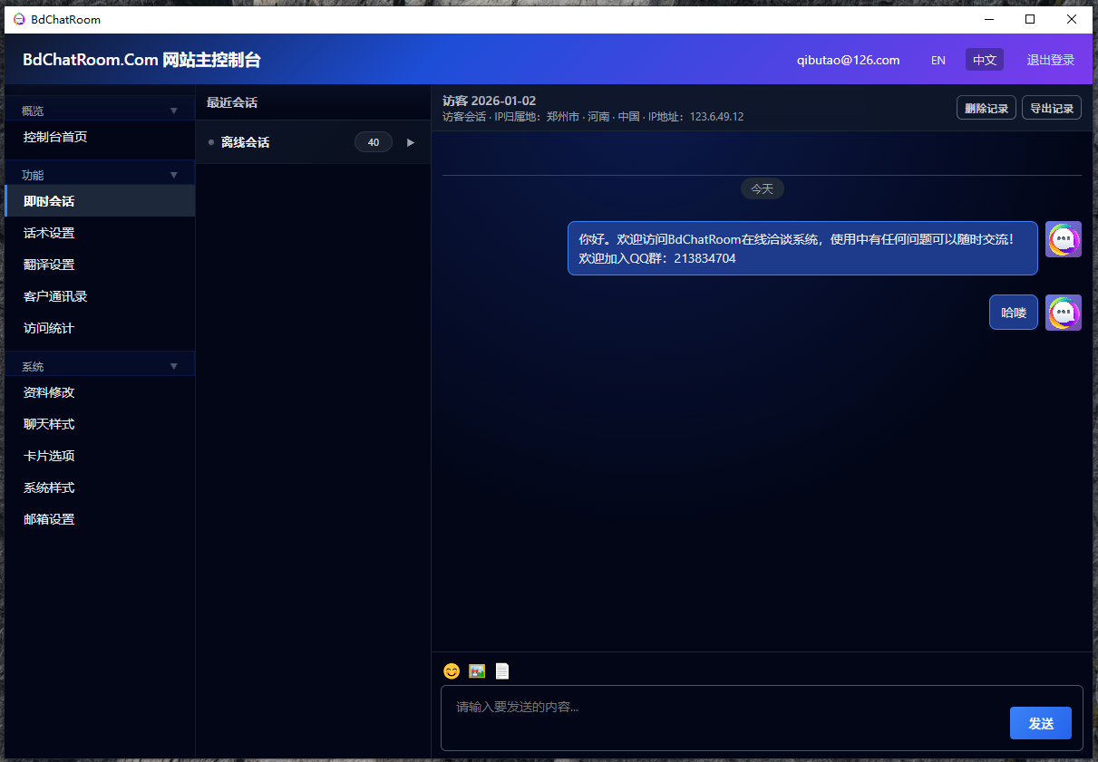The image size is (1098, 762).
Task: Click the arrow icon next to the 40 badge
Action: coord(410,142)
